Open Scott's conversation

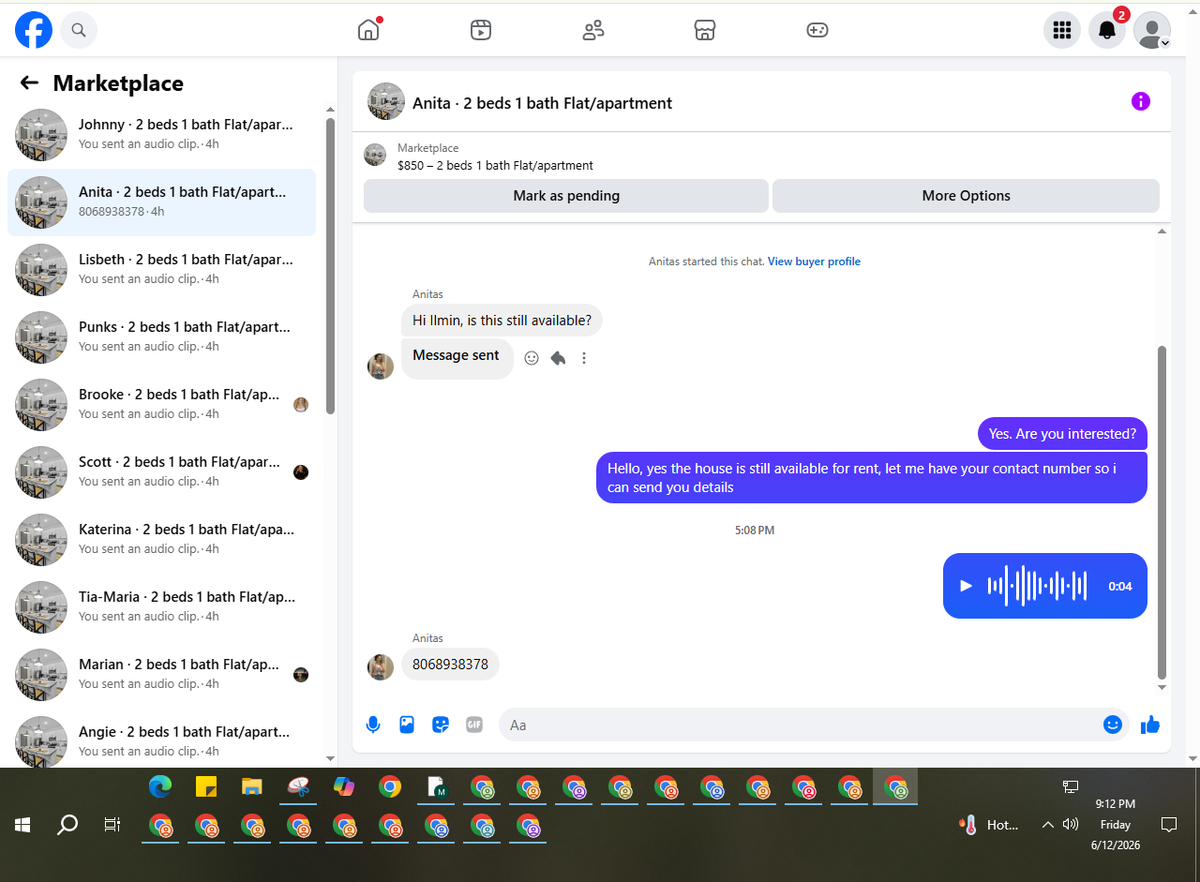[161, 472]
